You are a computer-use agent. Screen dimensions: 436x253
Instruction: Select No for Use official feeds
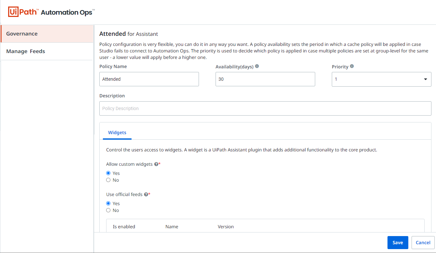coord(108,210)
